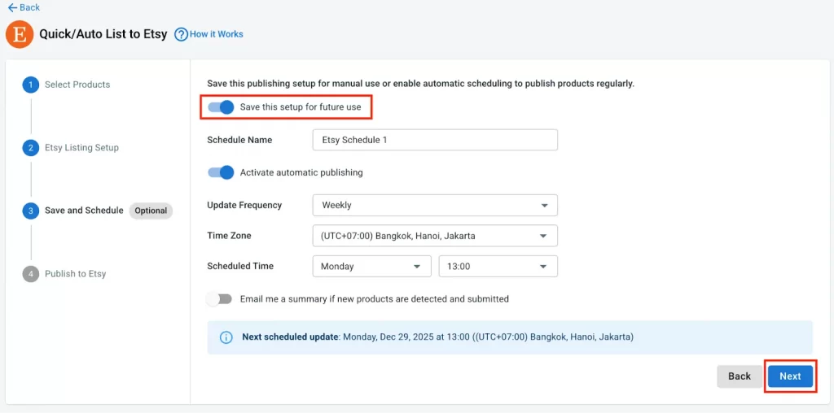
Task: Open the How it Works link
Action: click(x=217, y=34)
